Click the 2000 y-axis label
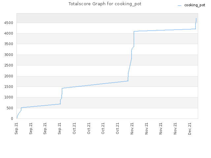211x158 pixels. [x=9, y=76]
